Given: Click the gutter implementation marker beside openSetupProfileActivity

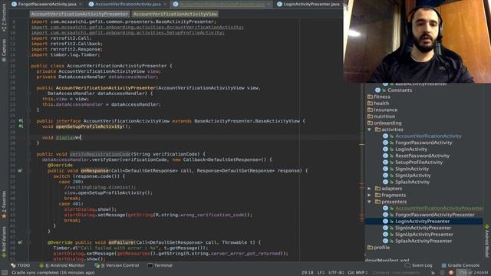Looking at the screenshot, I should [21, 127].
